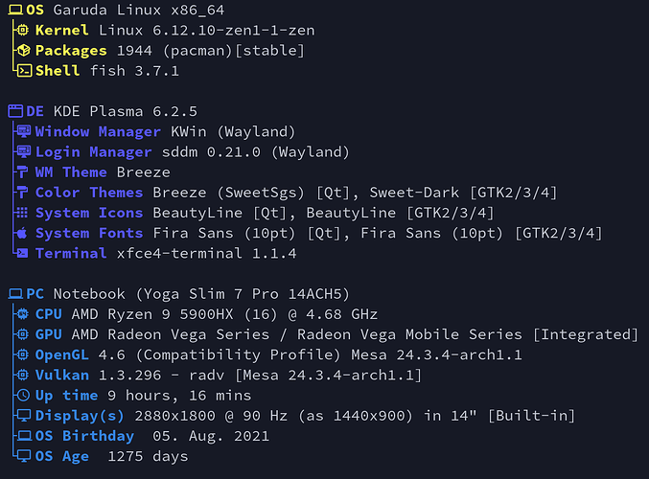Image resolution: width=649 pixels, height=479 pixels.
Task: Click the laptop icon beside PC Notebook
Action: pyautogui.click(x=15, y=294)
